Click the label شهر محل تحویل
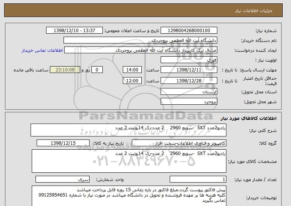 pyautogui.click(x=260, y=102)
